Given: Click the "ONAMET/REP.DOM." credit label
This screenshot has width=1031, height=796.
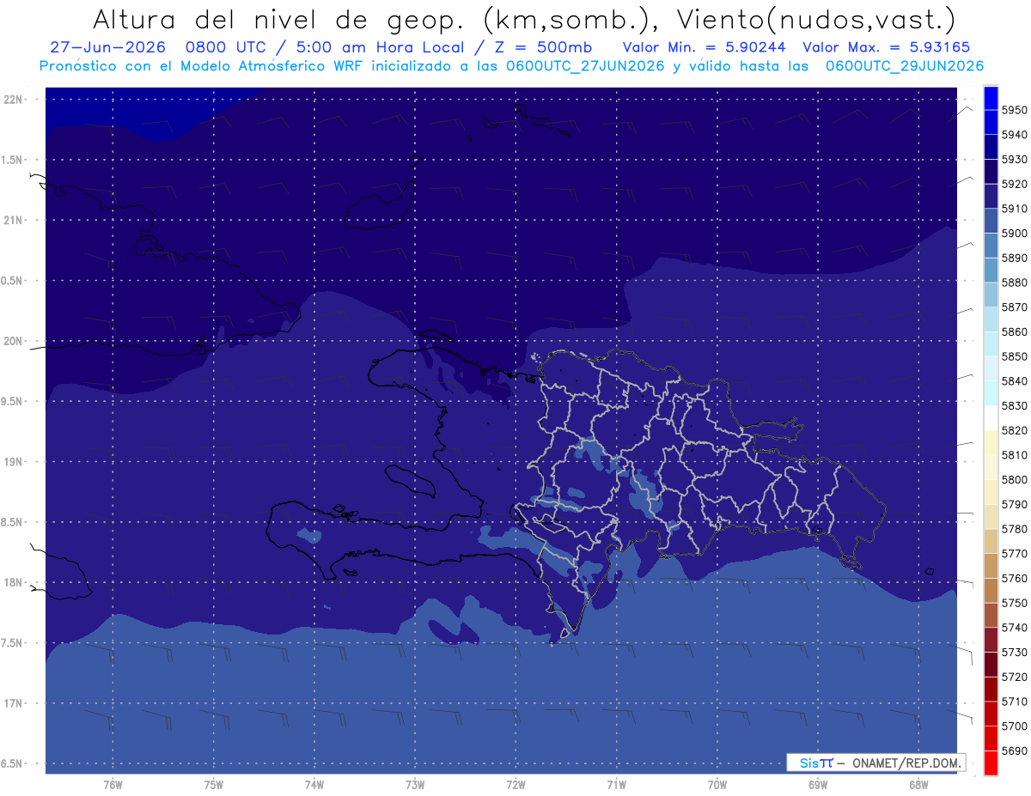Looking at the screenshot, I should tap(906, 763).
